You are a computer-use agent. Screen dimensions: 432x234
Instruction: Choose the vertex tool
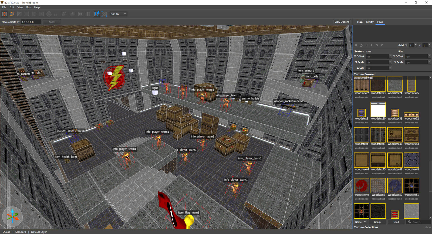point(27,14)
